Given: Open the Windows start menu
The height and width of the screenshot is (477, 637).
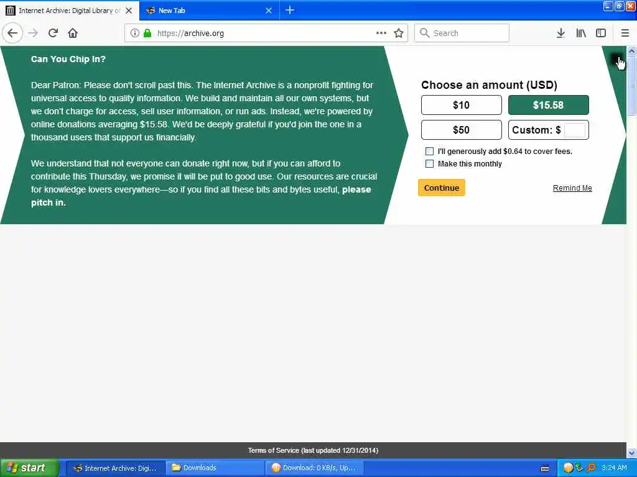Looking at the screenshot, I should pyautogui.click(x=30, y=468).
